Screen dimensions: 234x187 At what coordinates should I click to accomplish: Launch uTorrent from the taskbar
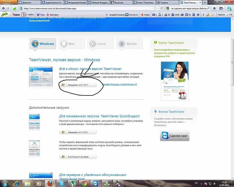coord(72,183)
